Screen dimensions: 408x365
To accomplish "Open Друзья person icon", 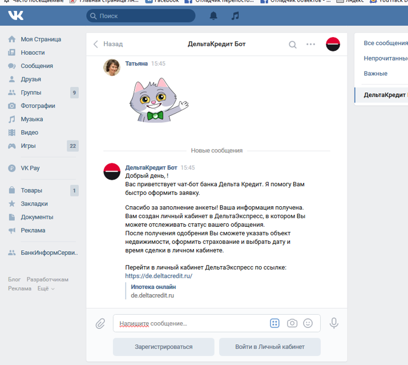I will tap(12, 79).
